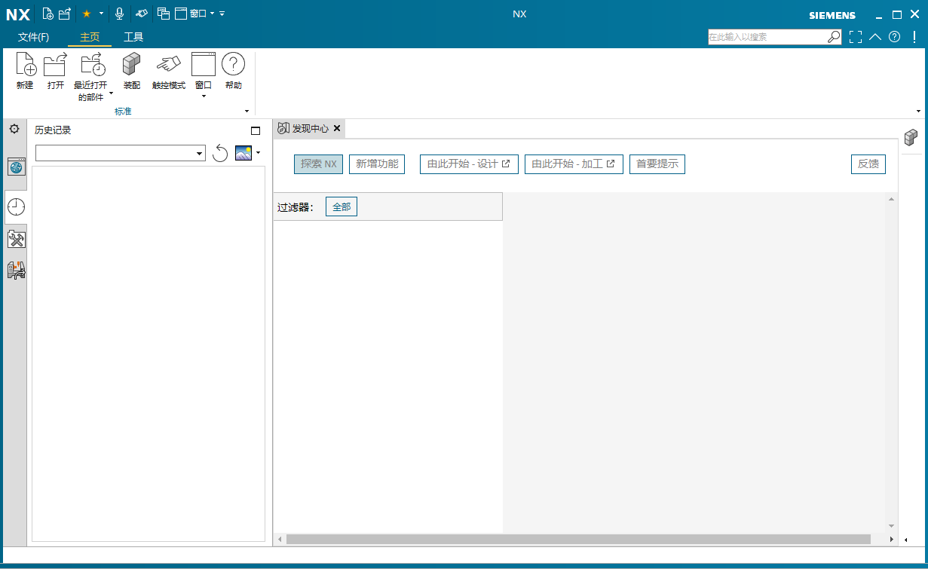Click the voice command microphone icon
The height and width of the screenshot is (569, 928).
119,13
